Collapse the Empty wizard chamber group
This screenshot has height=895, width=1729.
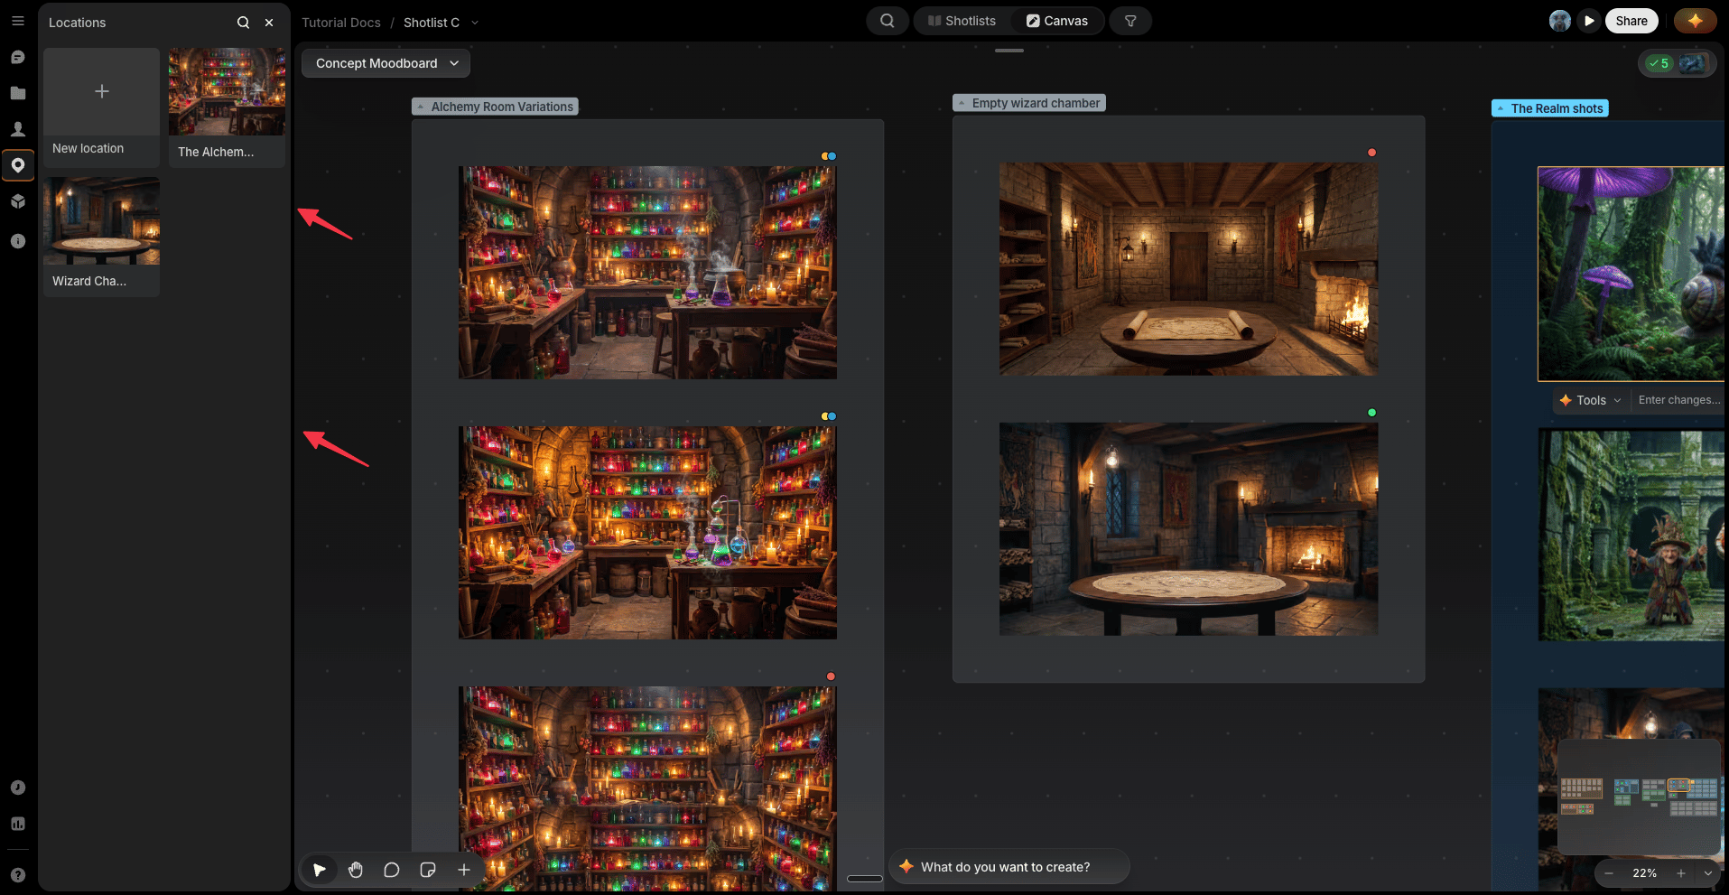pyautogui.click(x=962, y=103)
